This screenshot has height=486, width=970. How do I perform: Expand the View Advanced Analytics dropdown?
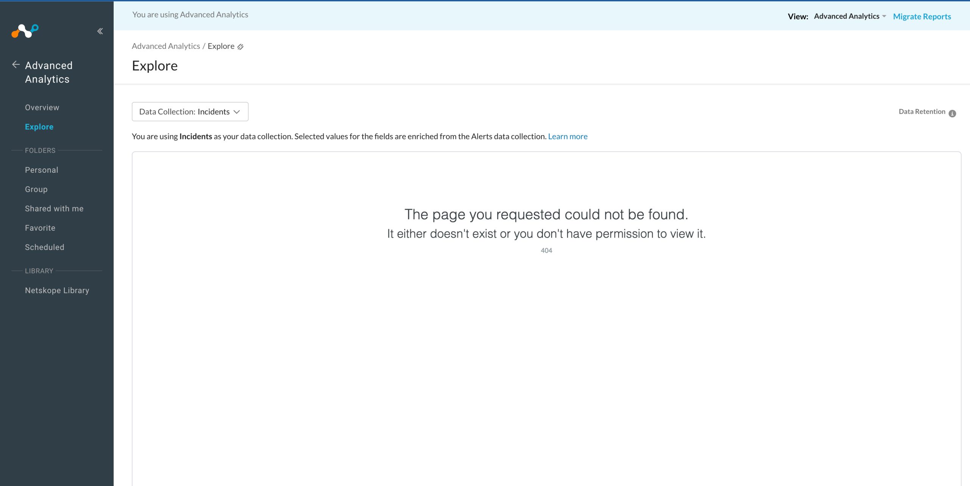click(850, 16)
